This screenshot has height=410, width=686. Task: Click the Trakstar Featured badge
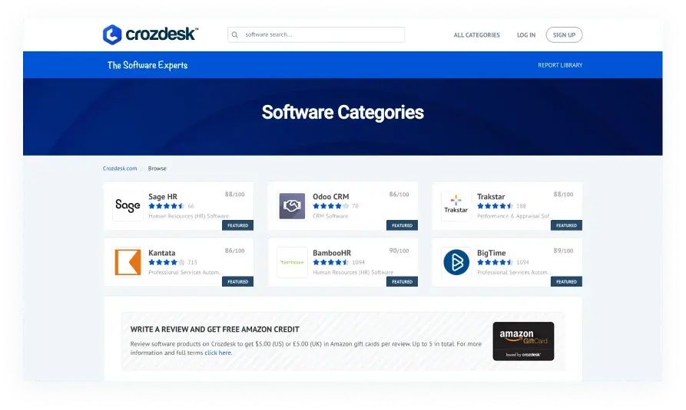click(566, 225)
